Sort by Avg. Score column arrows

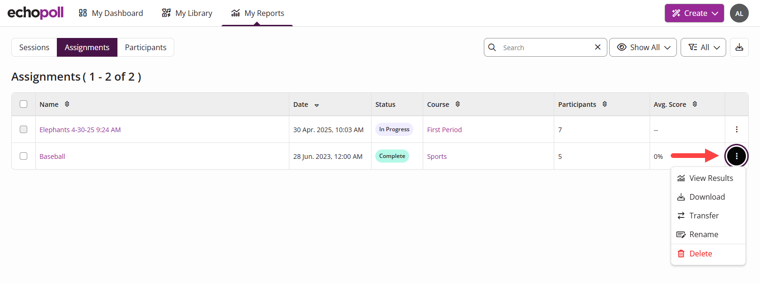click(x=695, y=104)
